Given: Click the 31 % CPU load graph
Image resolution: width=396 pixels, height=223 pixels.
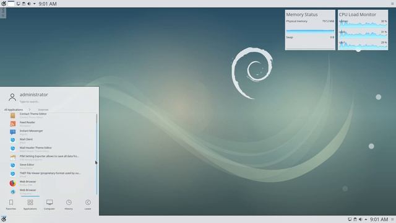Looking at the screenshot, I should pyautogui.click(x=363, y=35).
